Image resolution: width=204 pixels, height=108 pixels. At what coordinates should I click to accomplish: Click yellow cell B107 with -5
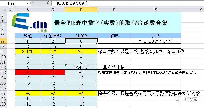point(27,93)
